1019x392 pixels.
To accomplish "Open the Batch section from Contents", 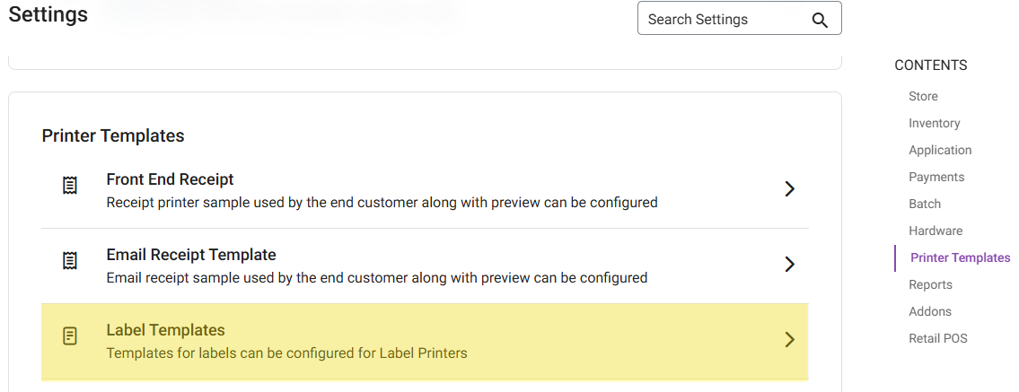I will 925,204.
